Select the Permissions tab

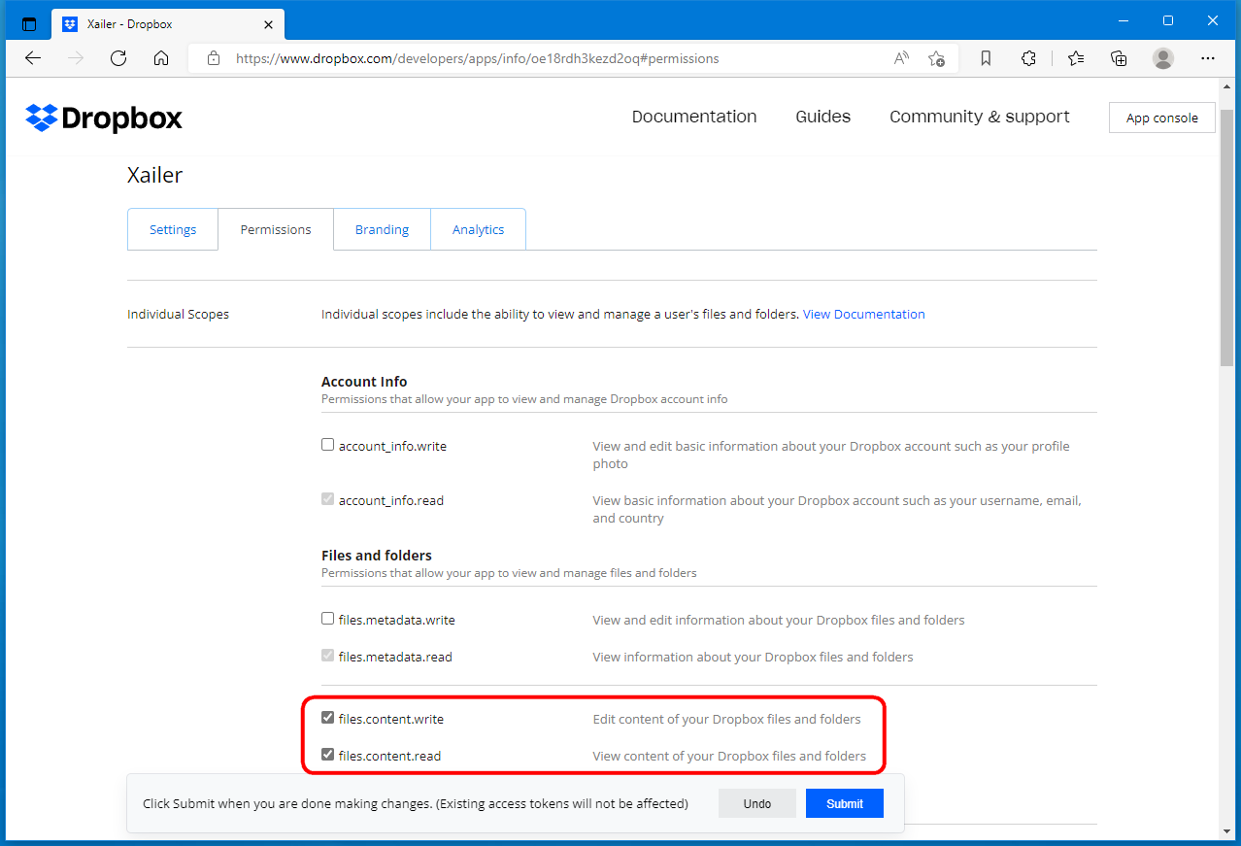(276, 229)
